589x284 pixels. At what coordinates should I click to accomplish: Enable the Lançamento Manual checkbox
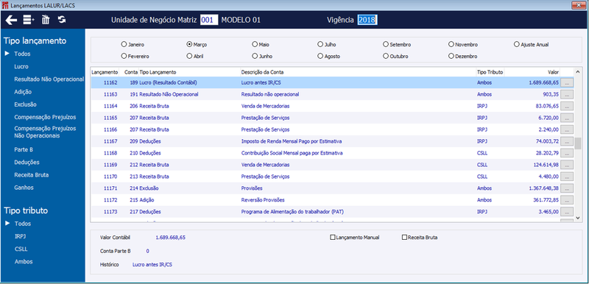(355, 237)
